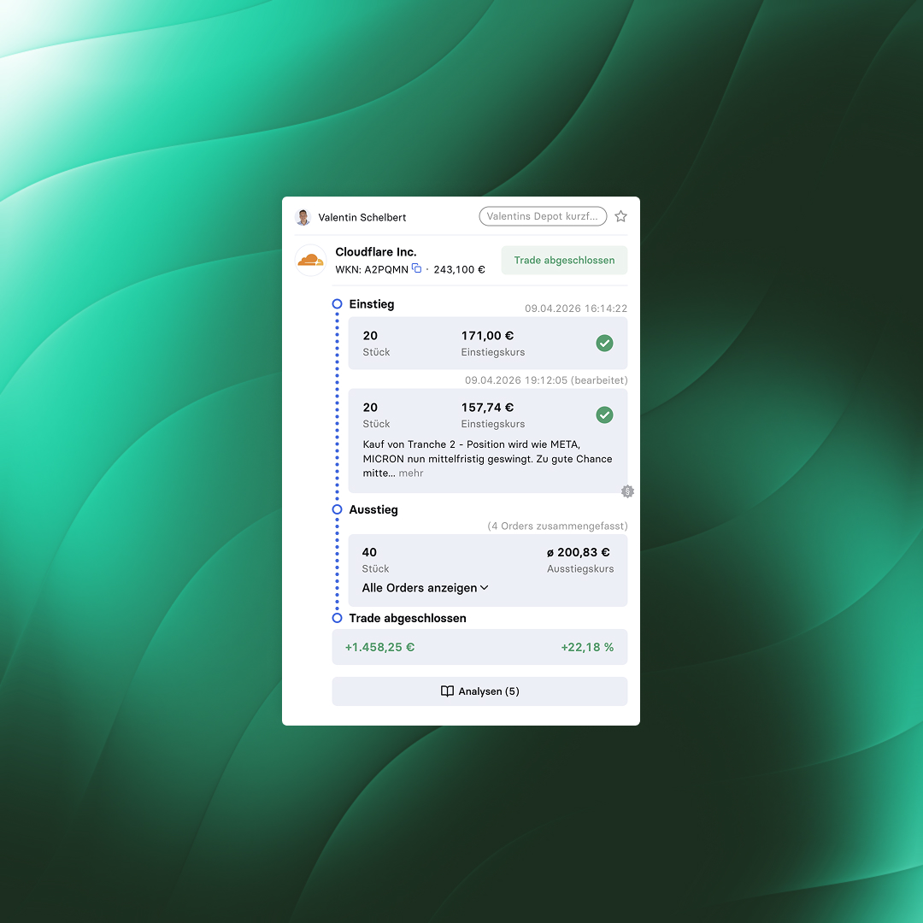This screenshot has height=923, width=923.
Task: Click the Valentin Schelbert name link
Action: tap(362, 217)
